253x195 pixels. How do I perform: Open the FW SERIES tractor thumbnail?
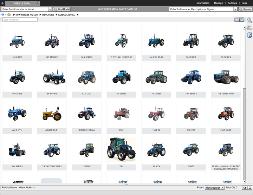tap(17, 153)
